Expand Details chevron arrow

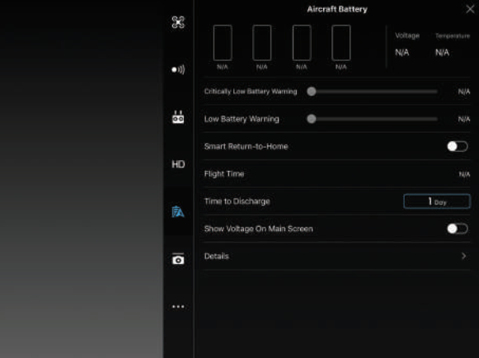click(463, 256)
